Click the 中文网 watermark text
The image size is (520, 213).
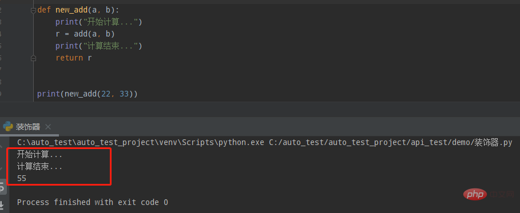click(x=502, y=195)
